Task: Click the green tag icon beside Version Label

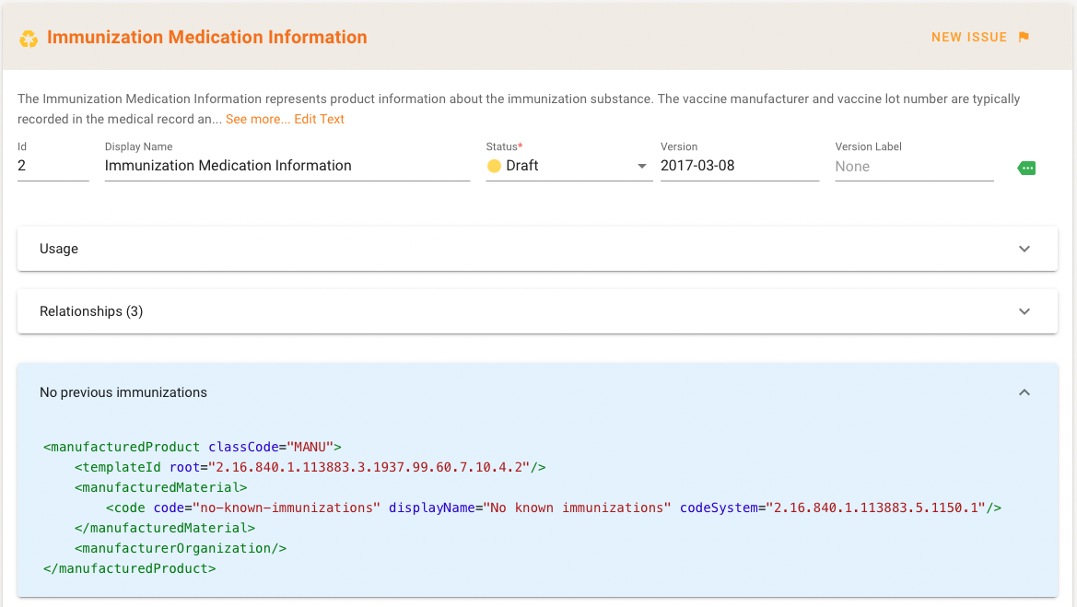Action: click(1026, 168)
